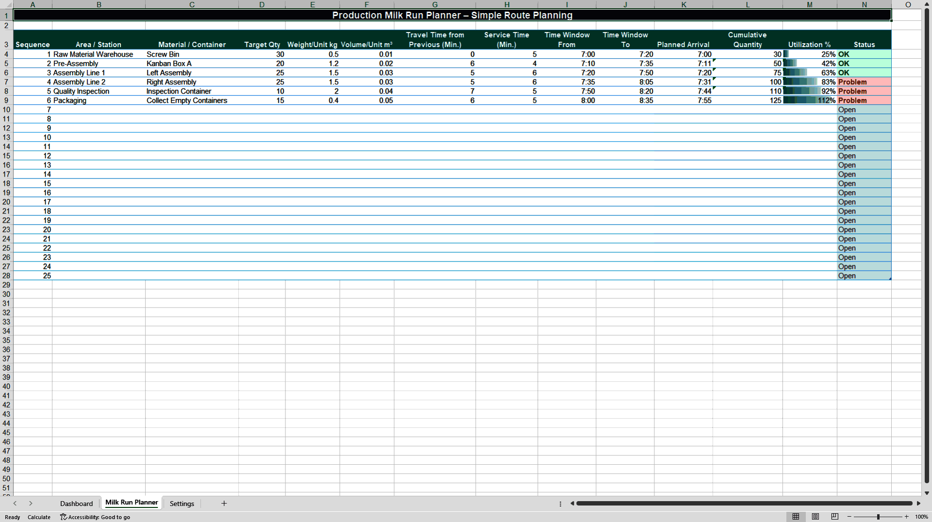Click horizontal scrollbar right arrow
The image size is (932, 522).
click(x=918, y=503)
